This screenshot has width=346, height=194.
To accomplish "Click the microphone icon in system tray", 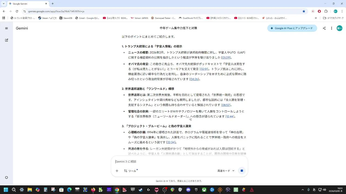I will [x=308, y=190].
